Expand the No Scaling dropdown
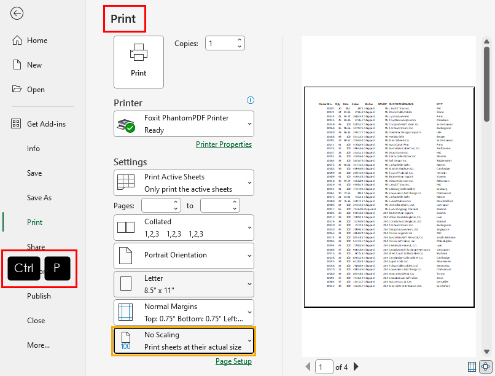The height and width of the screenshot is (376, 495). 184,340
